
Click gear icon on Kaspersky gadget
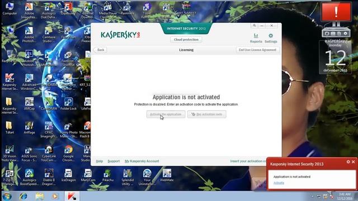[346, 33]
